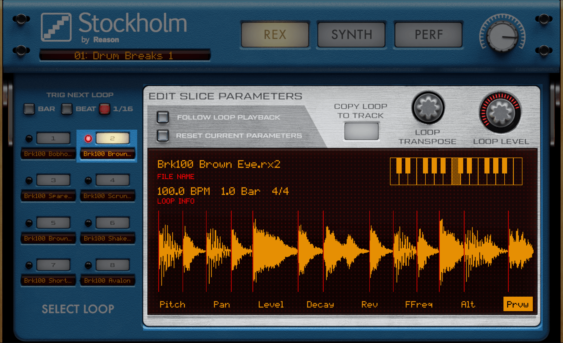Viewport: 563px width, 343px height.
Task: Toggle the BEAT trig next loop button
Action: coord(67,109)
